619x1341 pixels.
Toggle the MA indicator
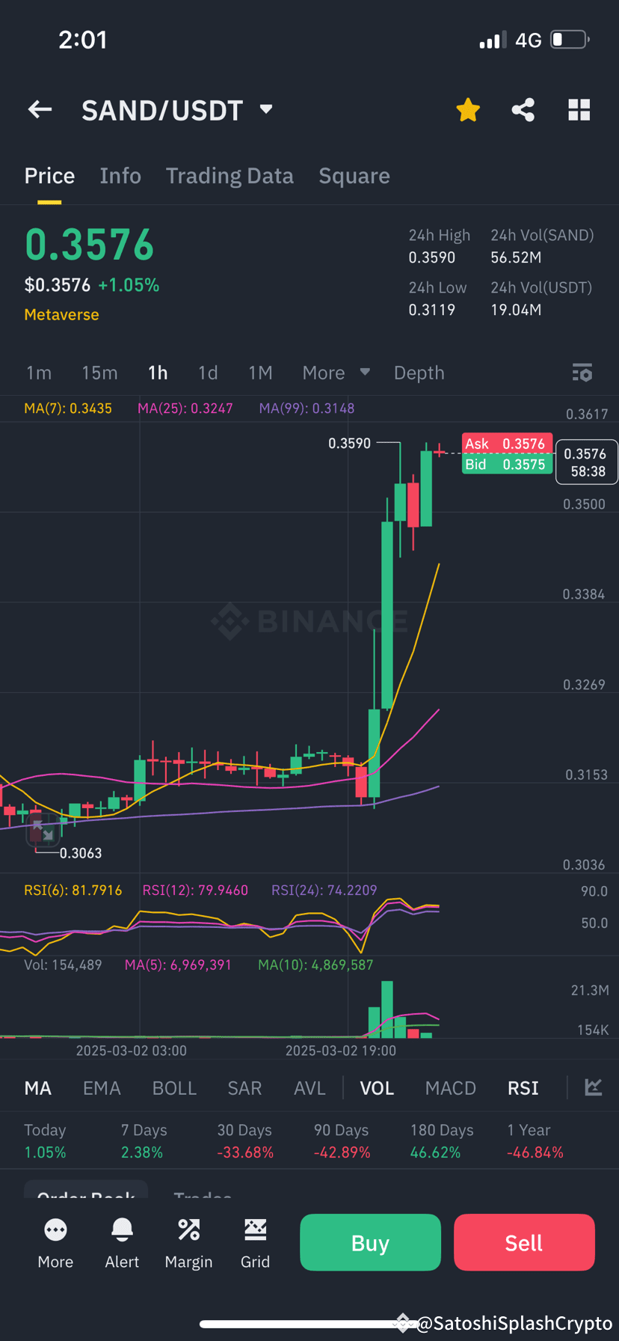(38, 1088)
